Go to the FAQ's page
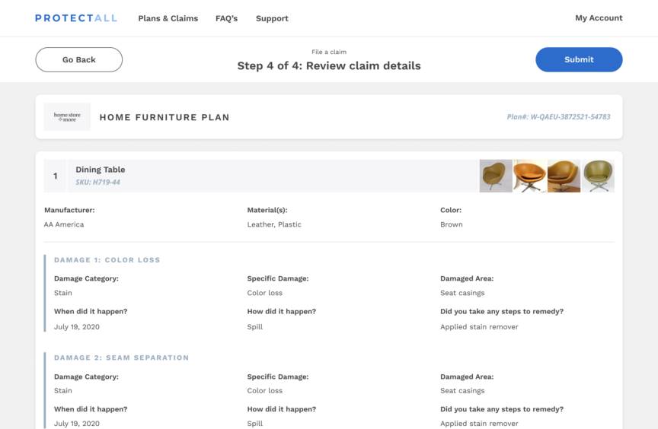Viewport: 658px width, 429px height. tap(226, 18)
